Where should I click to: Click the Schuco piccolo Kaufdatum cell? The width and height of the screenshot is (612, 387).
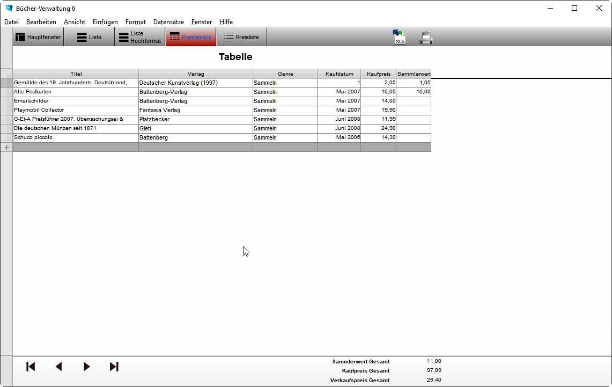pyautogui.click(x=338, y=137)
